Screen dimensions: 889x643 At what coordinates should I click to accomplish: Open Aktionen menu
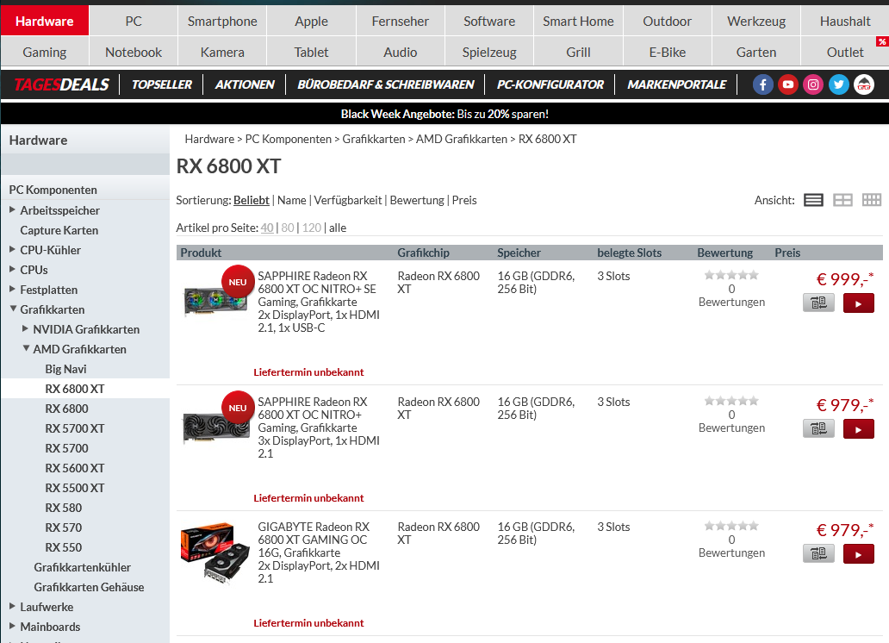pos(245,85)
